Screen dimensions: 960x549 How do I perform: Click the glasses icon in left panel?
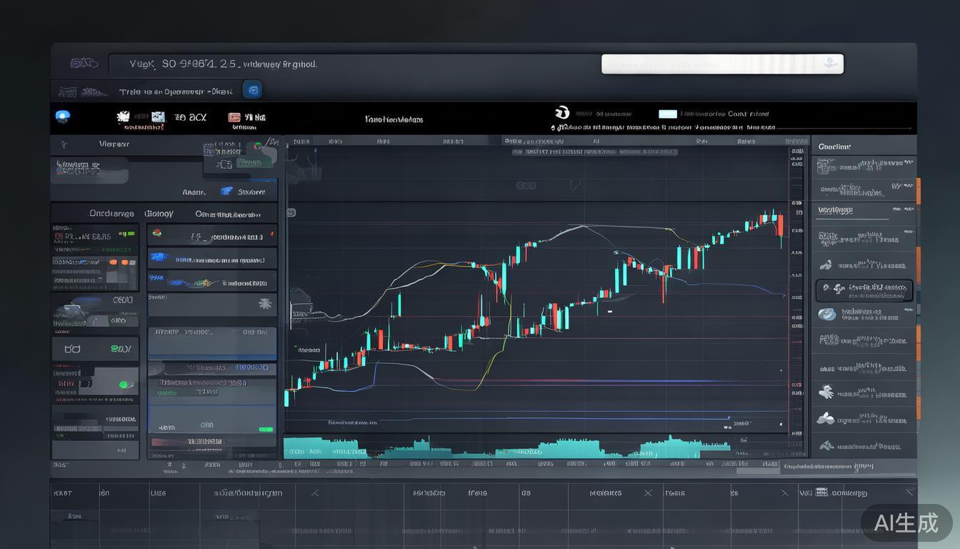click(72, 349)
